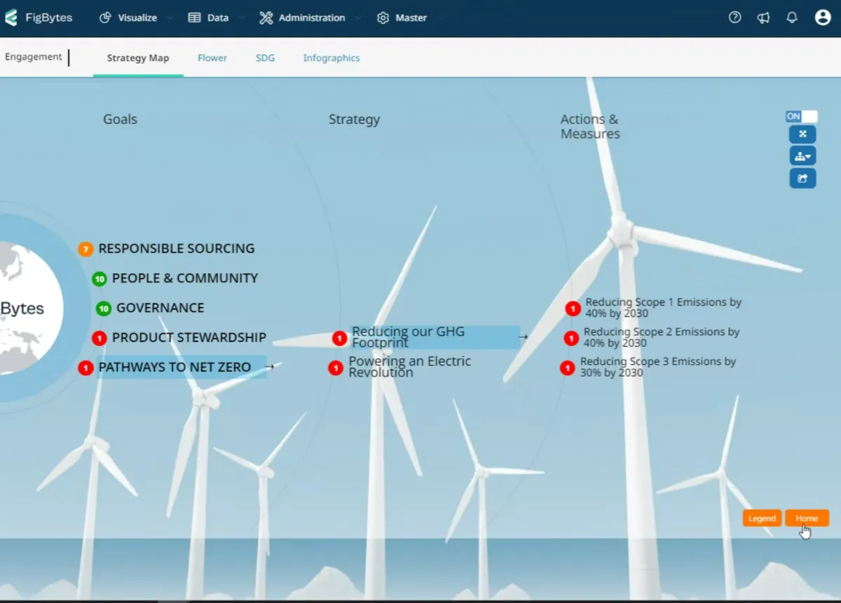
Task: Expand arrow next to Pathways to Net Zero
Action: (x=269, y=366)
